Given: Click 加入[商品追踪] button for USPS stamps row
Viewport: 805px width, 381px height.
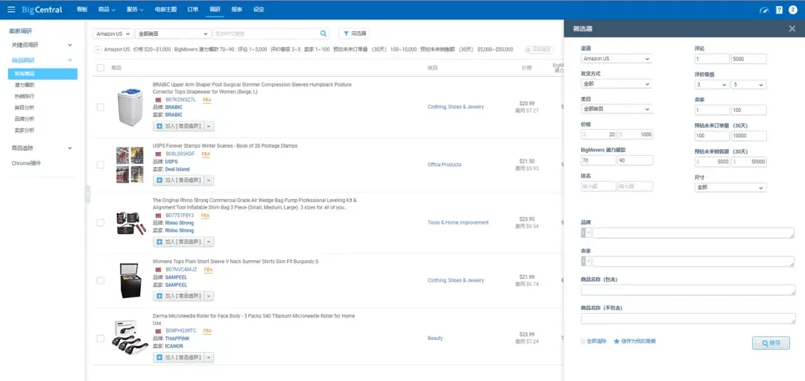Looking at the screenshot, I should tap(179, 180).
